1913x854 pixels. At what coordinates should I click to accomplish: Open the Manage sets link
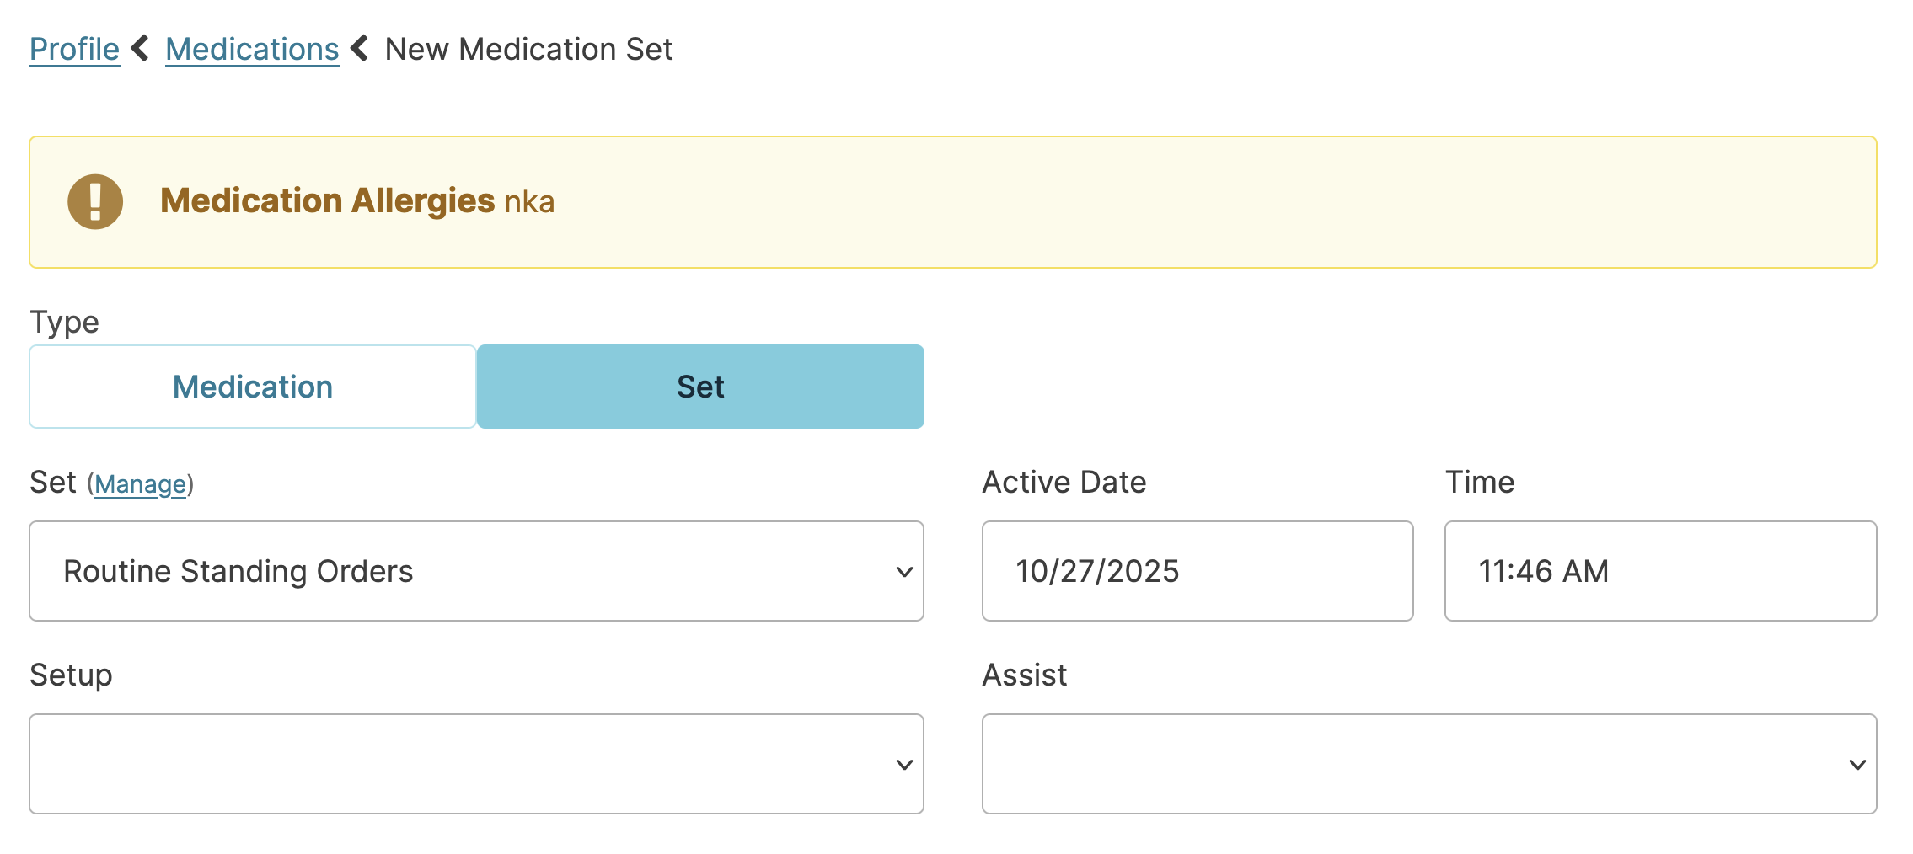click(x=140, y=484)
